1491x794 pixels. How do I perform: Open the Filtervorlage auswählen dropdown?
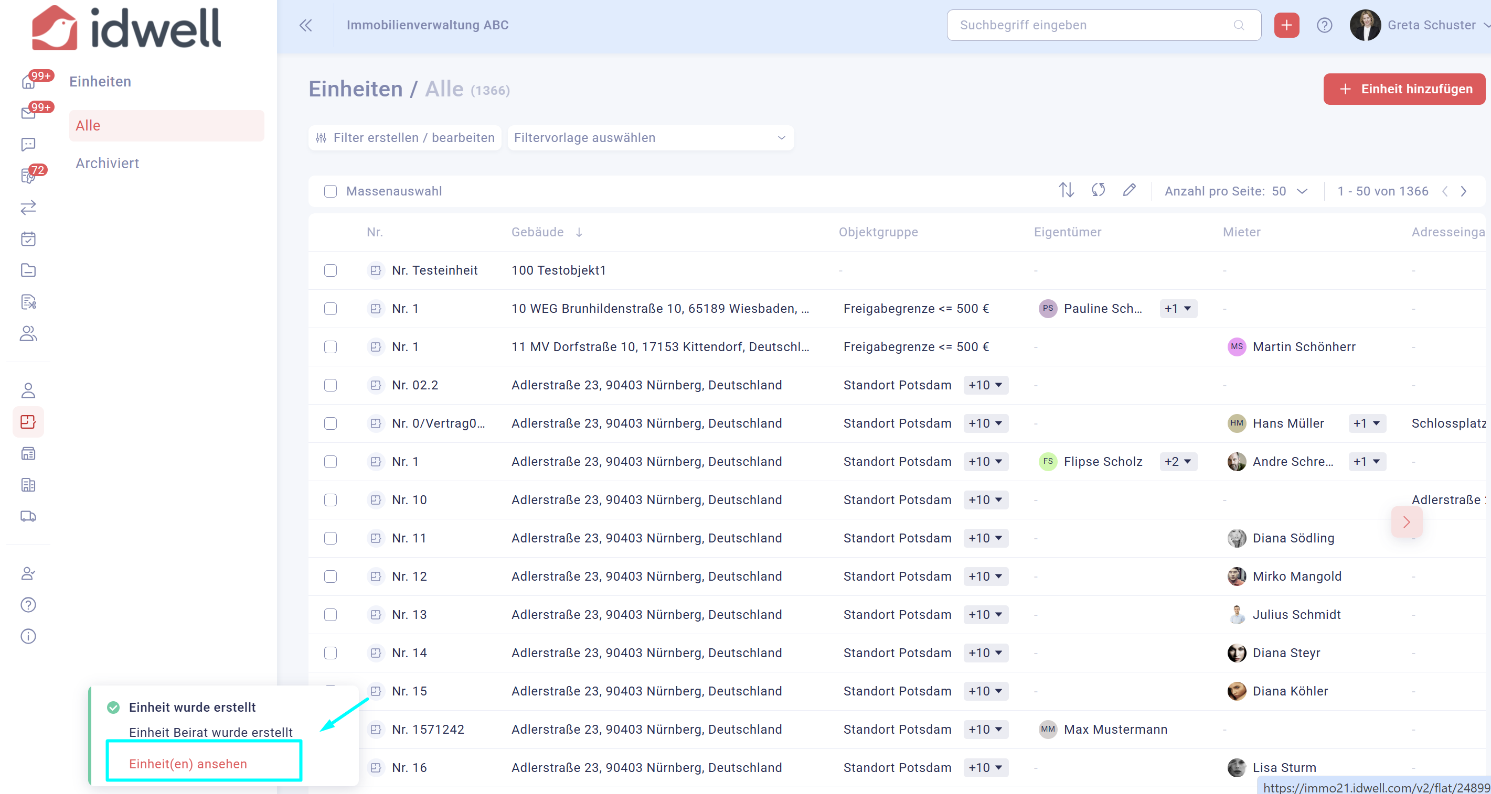pos(650,138)
